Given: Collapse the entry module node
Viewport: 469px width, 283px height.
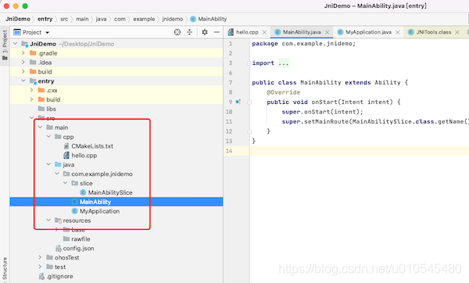Looking at the screenshot, I should tap(23, 81).
